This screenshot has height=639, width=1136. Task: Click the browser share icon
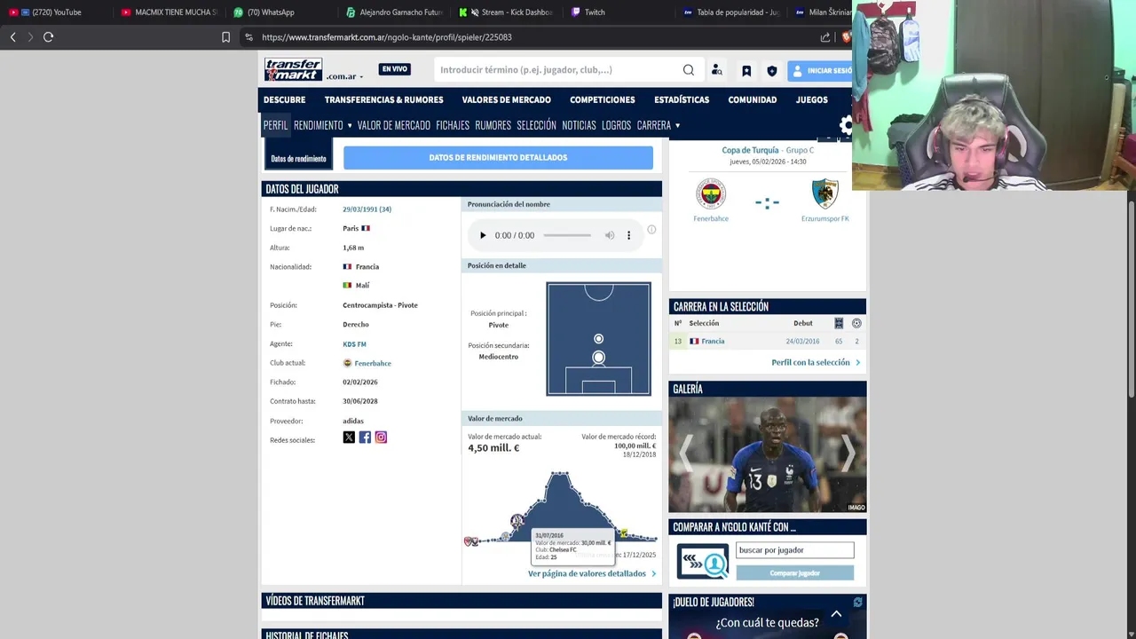click(825, 37)
